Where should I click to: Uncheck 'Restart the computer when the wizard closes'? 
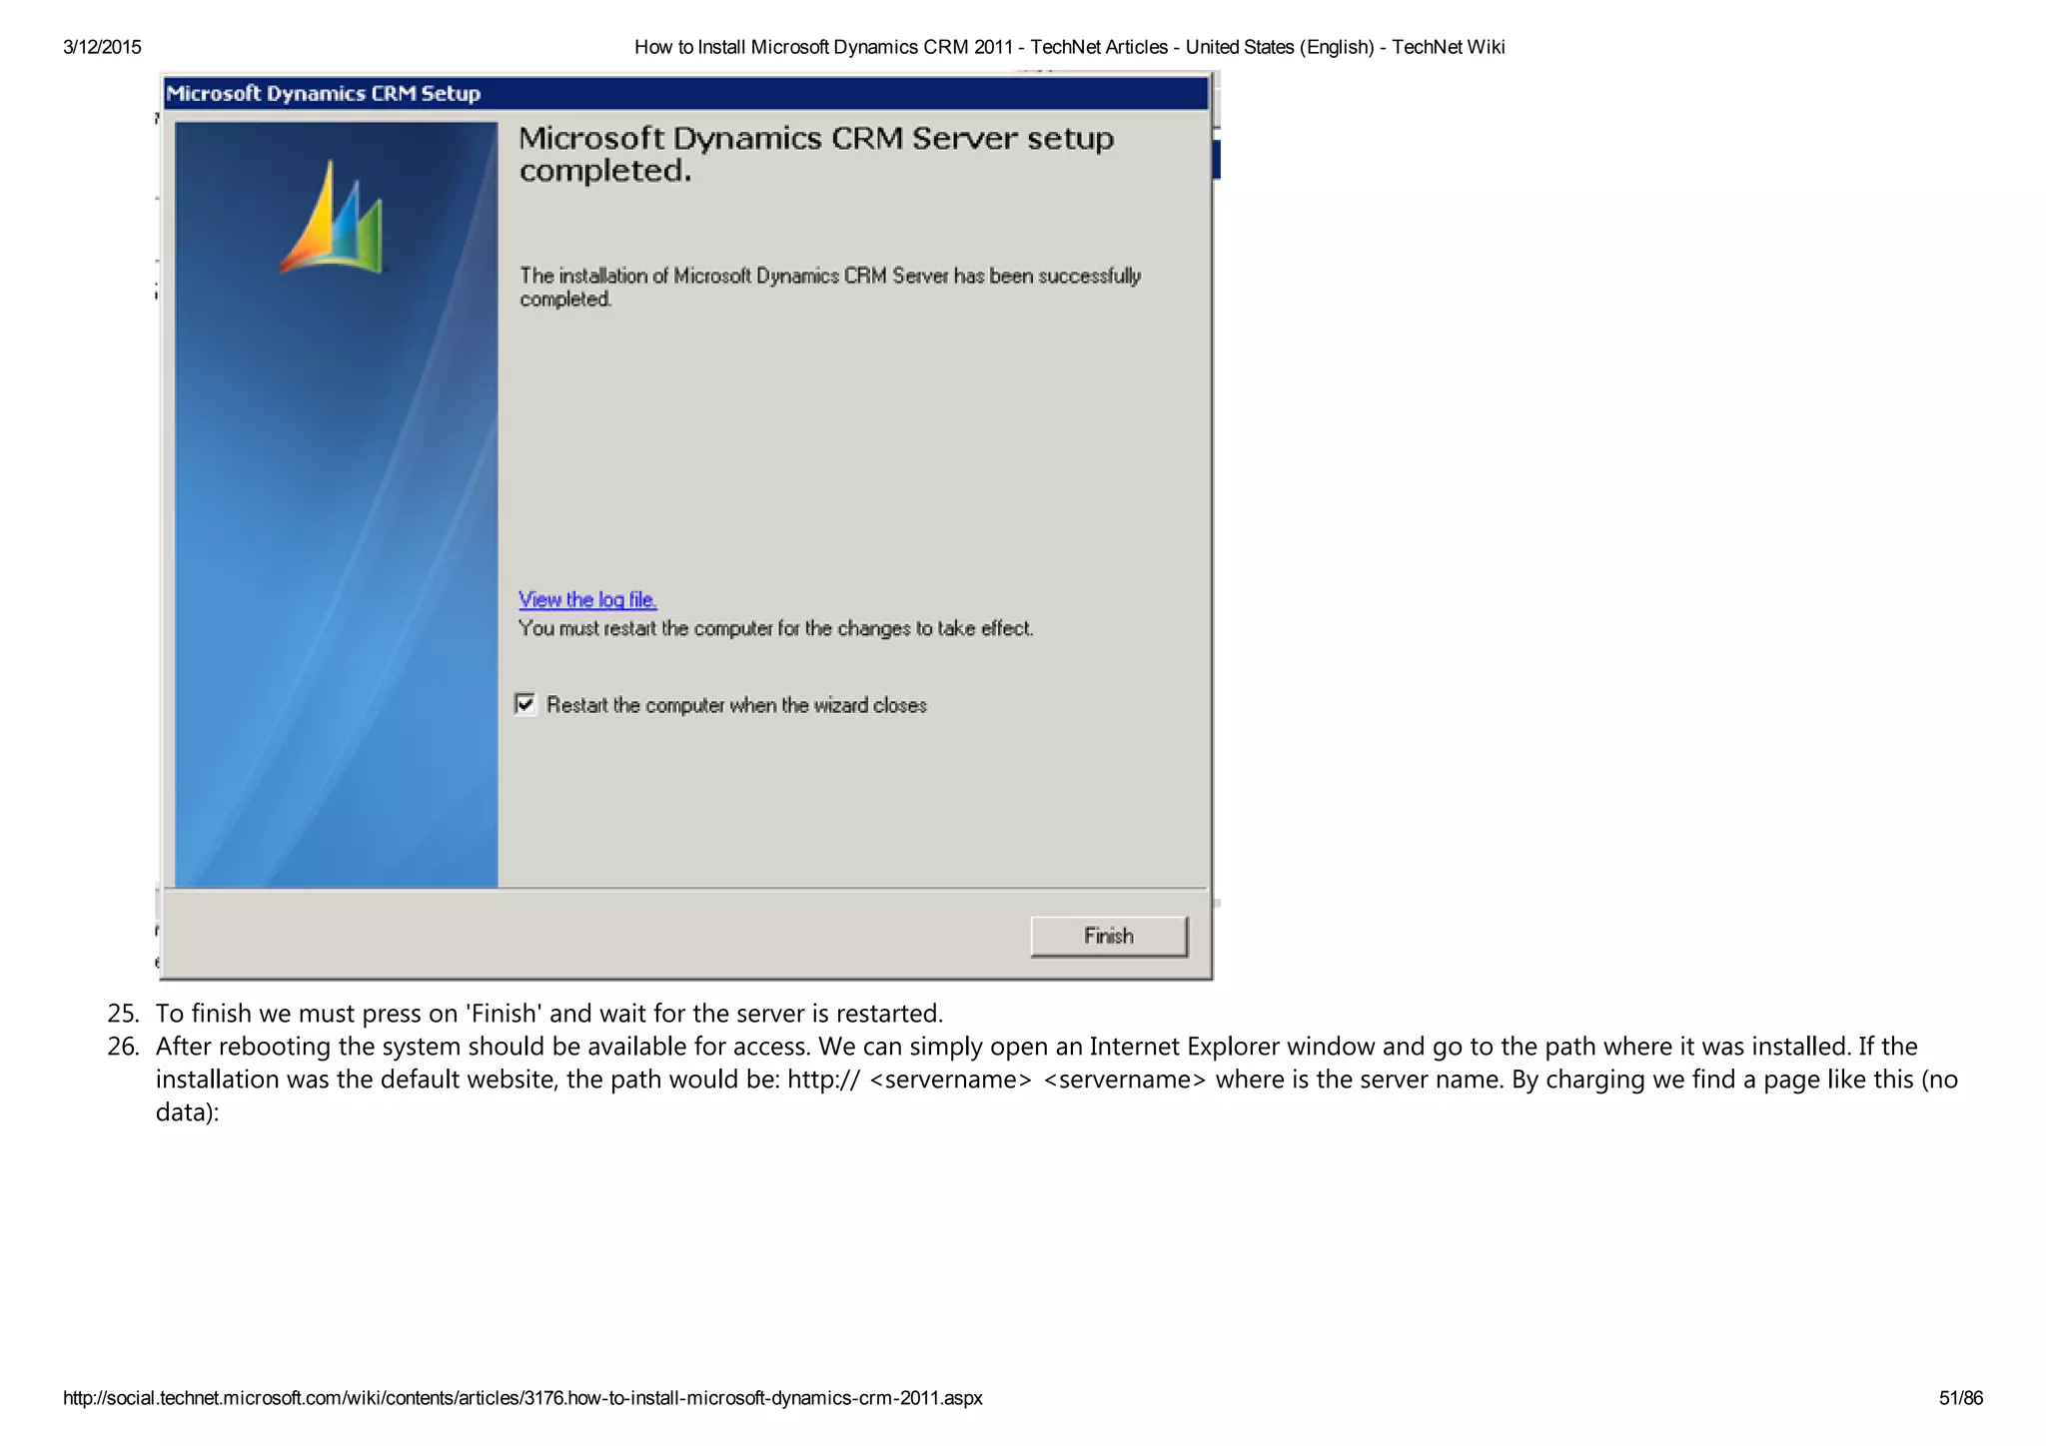(x=525, y=704)
